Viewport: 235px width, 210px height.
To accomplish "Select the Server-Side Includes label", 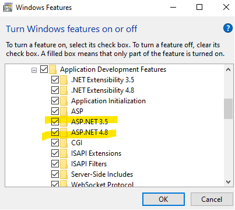I will coord(102,174).
